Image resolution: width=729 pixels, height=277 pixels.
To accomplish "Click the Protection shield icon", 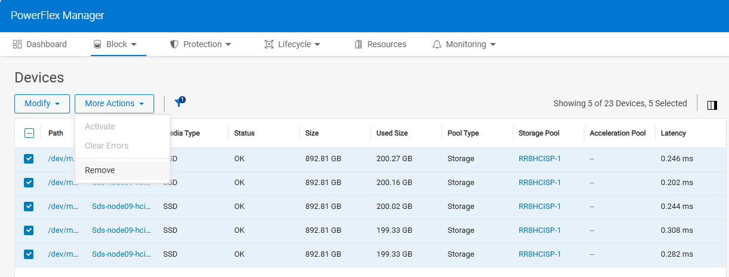I will [174, 44].
